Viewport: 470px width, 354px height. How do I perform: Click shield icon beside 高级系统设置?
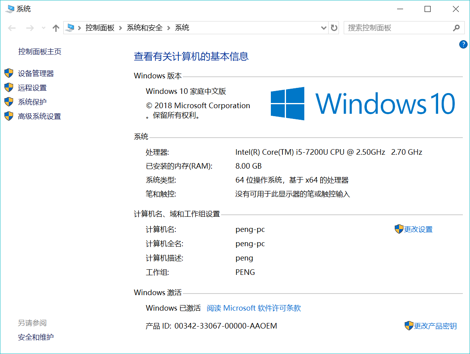[9, 116]
